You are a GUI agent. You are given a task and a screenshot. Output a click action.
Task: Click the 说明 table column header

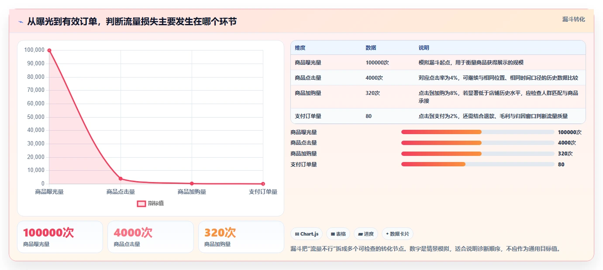tap(424, 48)
